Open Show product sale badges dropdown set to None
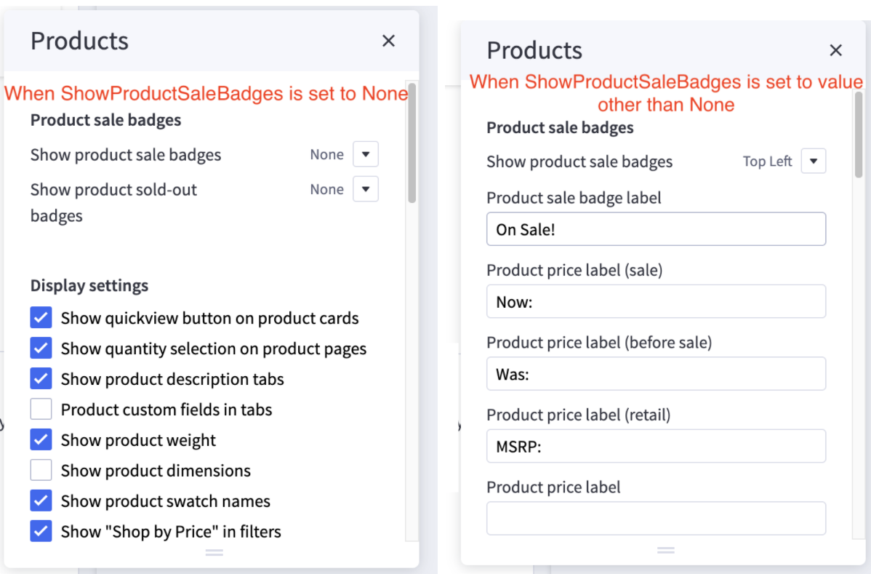Screen dimensions: 871x574 pos(366,154)
